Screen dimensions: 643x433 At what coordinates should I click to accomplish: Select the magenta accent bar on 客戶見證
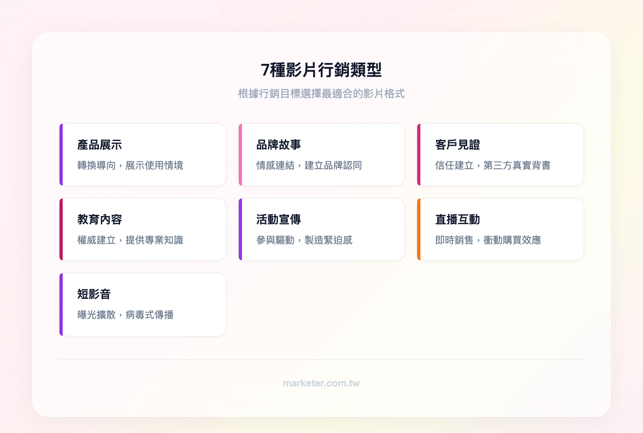click(x=419, y=155)
